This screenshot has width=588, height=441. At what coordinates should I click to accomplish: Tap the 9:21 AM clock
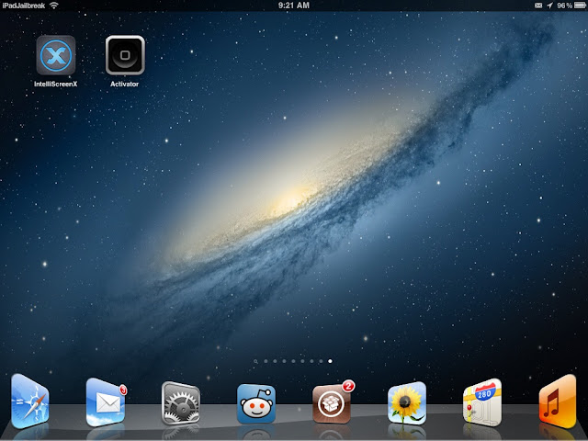pyautogui.click(x=294, y=6)
